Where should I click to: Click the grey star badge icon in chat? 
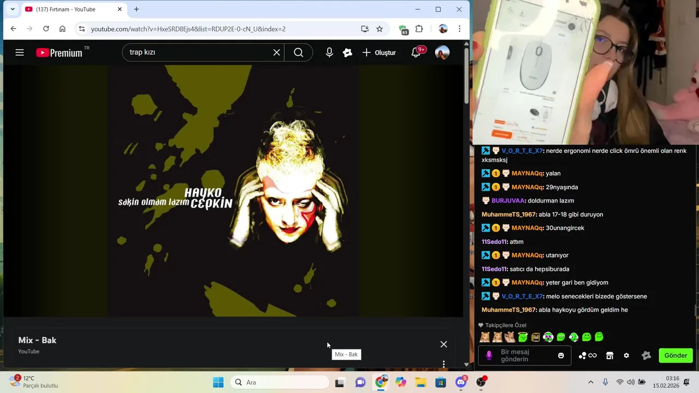(x=647, y=356)
